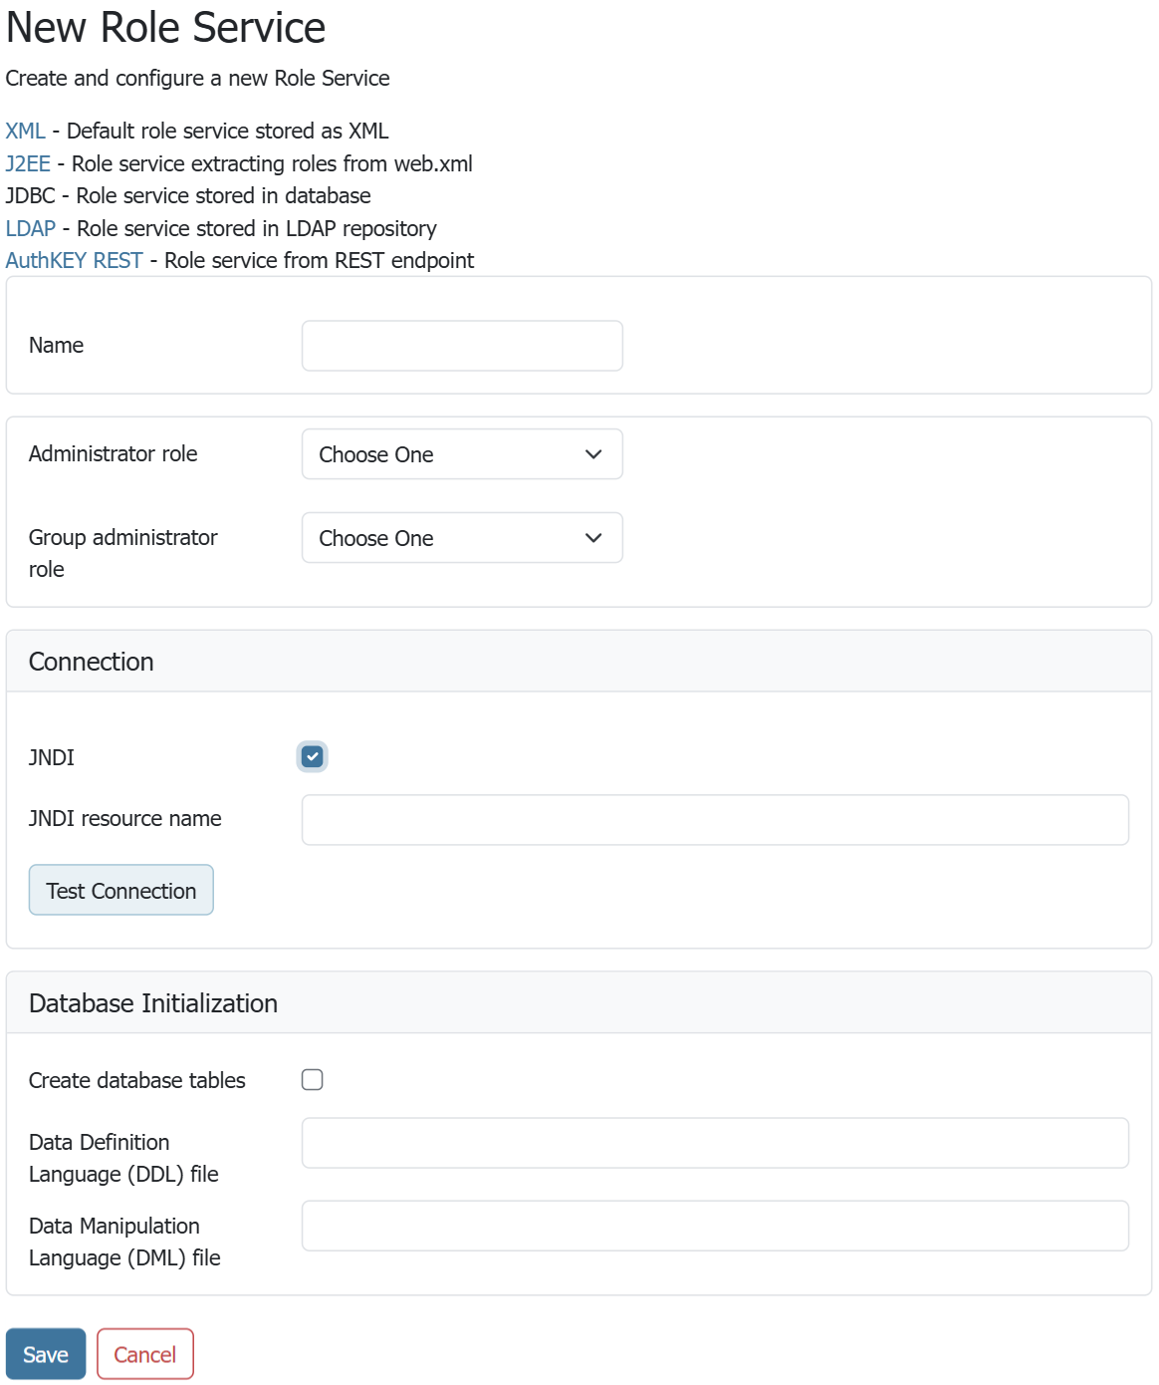Viewport: 1159px width, 1385px height.
Task: Enable Create database tables checkbox
Action: 313,1080
